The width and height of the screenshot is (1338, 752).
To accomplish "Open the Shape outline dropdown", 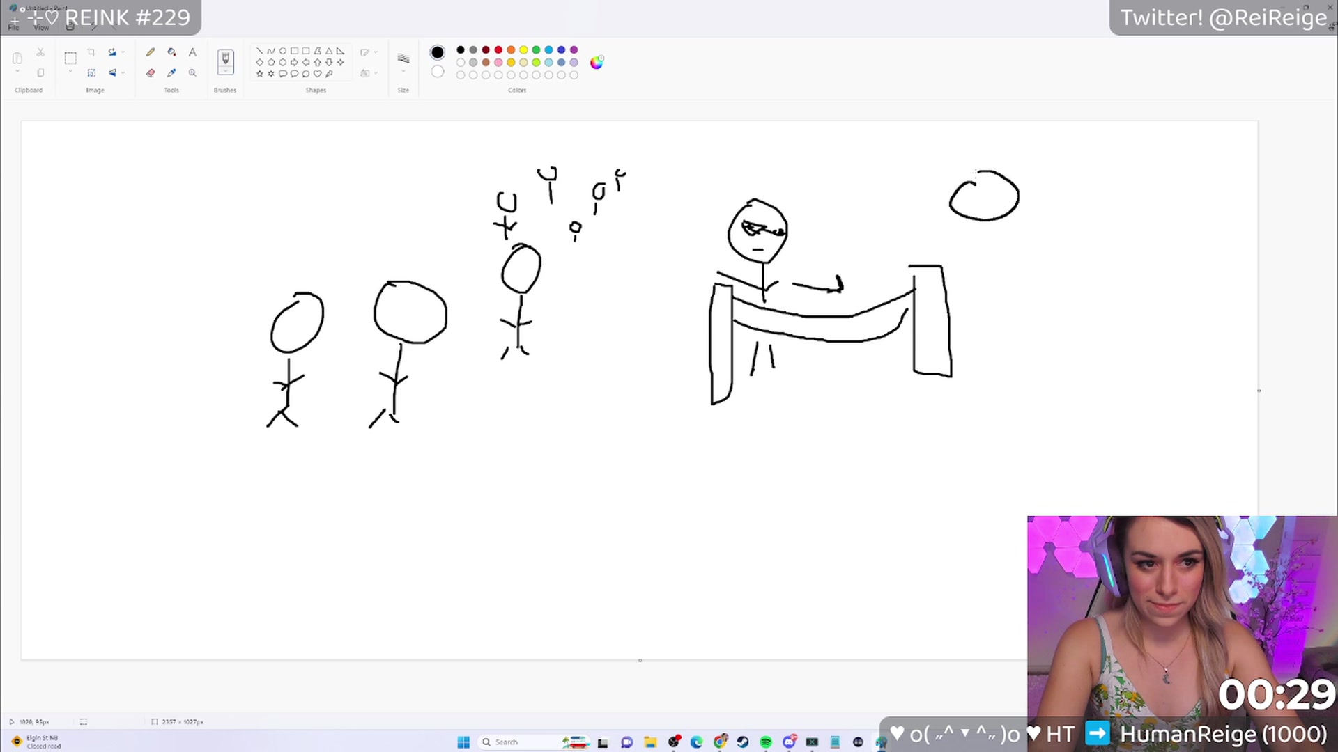I will pos(369,52).
